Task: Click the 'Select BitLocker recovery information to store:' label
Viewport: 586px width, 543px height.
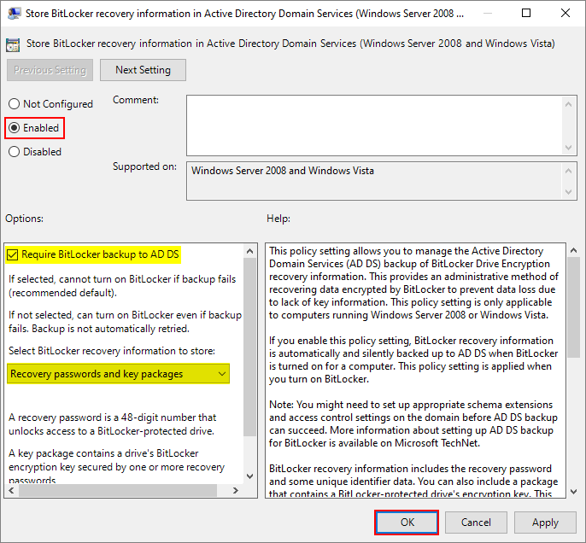Action: [x=112, y=351]
